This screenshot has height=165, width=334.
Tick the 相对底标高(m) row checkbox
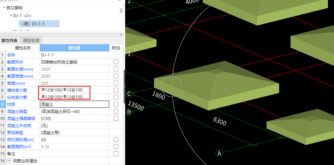click(116, 139)
